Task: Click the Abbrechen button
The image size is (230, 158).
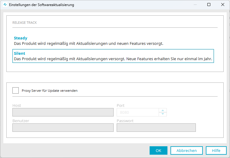Action: coord(186,150)
